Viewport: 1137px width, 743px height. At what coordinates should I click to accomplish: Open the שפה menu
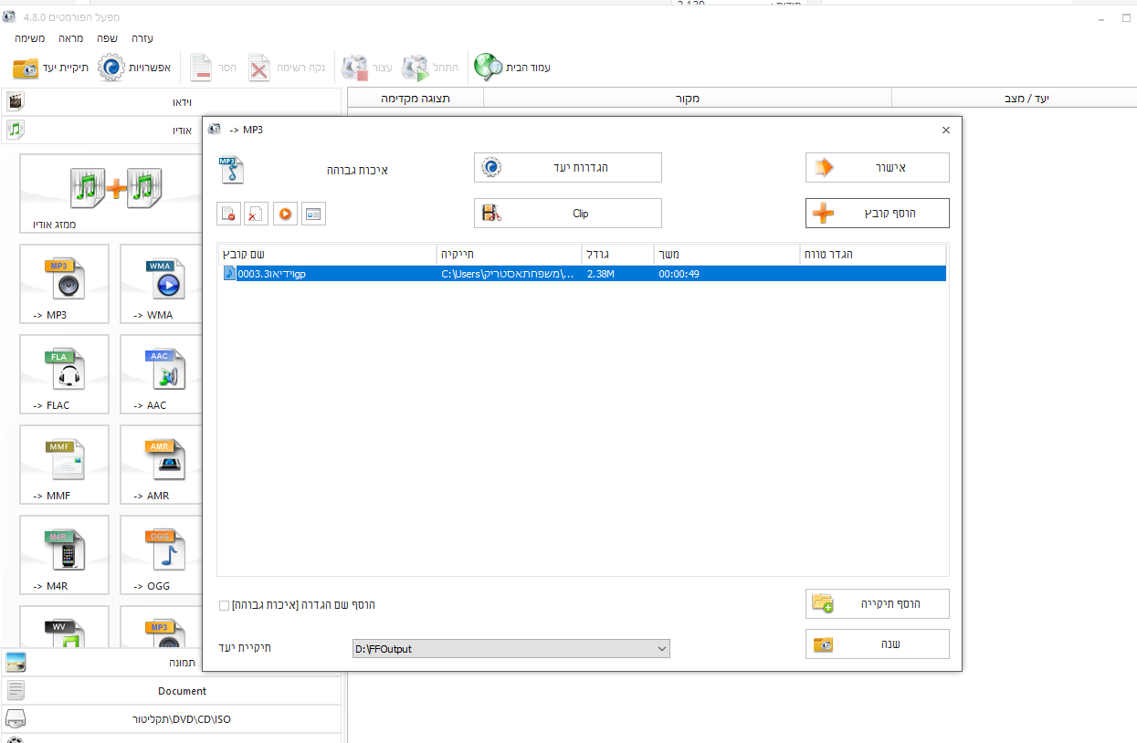click(107, 38)
